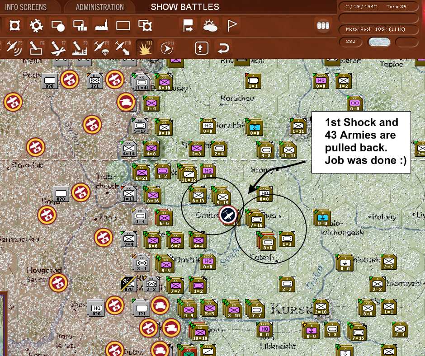The height and width of the screenshot is (356, 425).
Task: Open the INFO SCREENS tab
Action: click(26, 7)
